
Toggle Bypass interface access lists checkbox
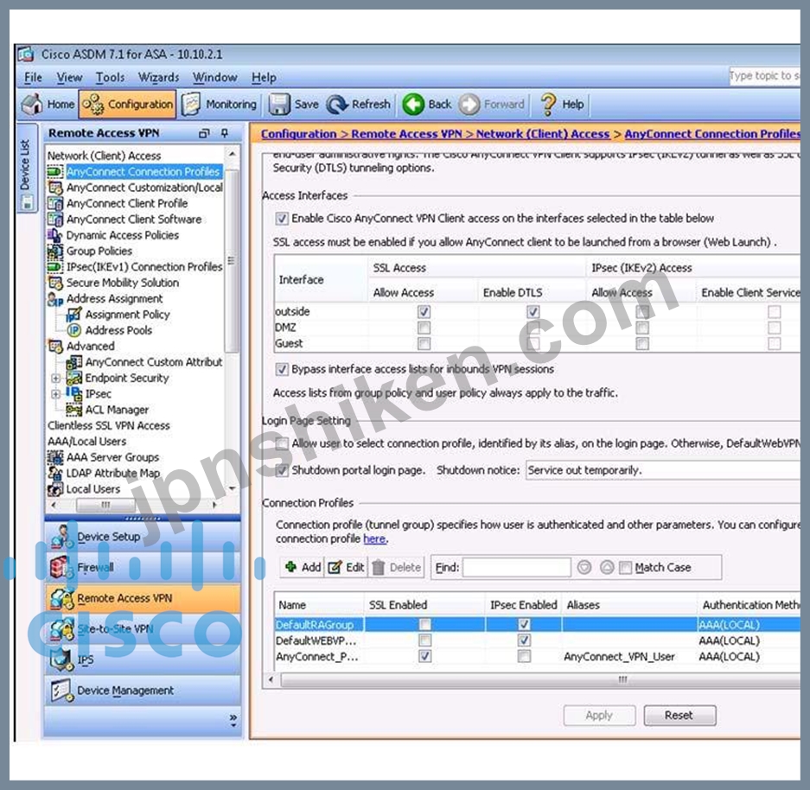point(282,370)
